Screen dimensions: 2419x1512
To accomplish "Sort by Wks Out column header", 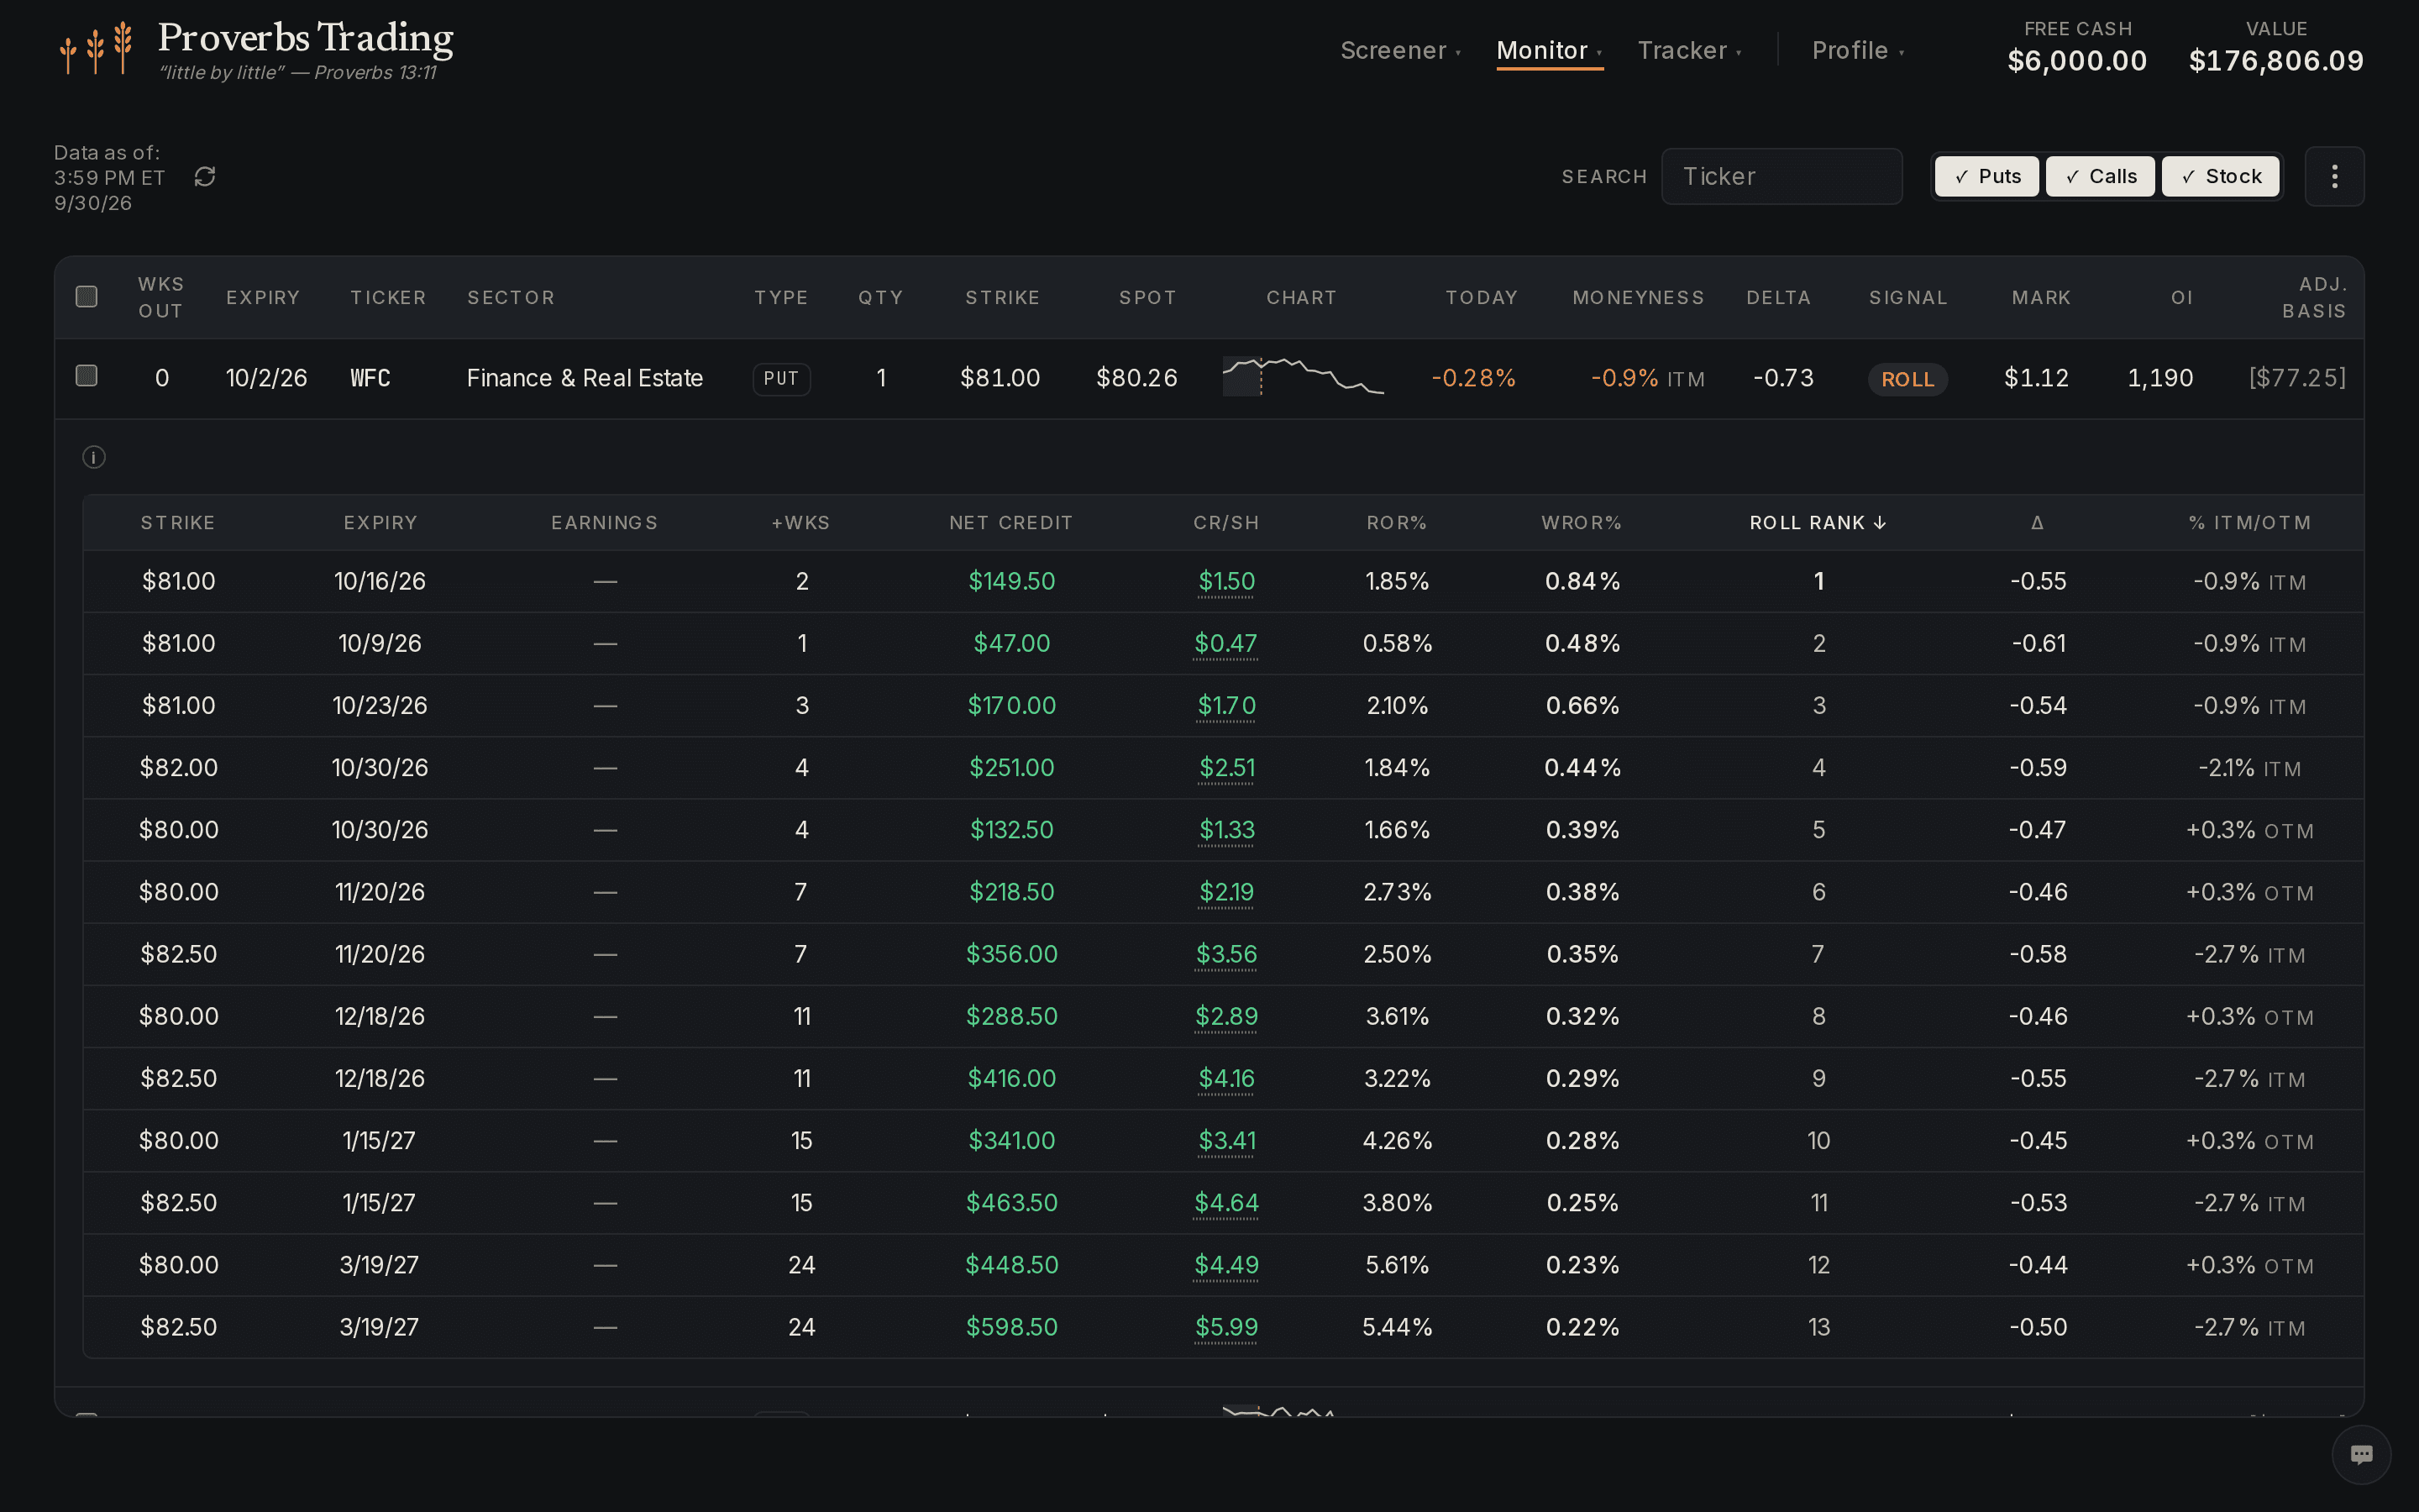I will point(161,298).
